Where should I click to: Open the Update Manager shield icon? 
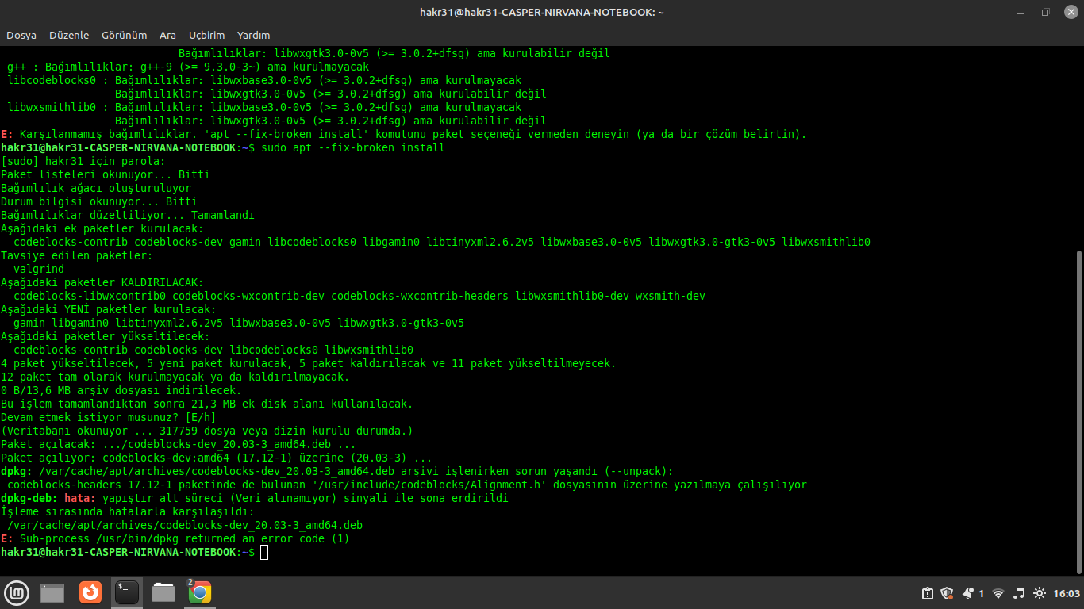click(947, 593)
